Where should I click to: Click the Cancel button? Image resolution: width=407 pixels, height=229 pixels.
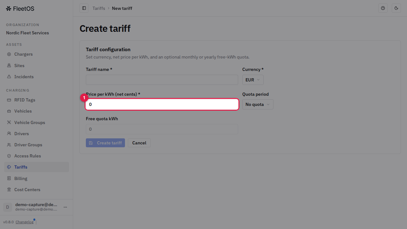coord(139,143)
